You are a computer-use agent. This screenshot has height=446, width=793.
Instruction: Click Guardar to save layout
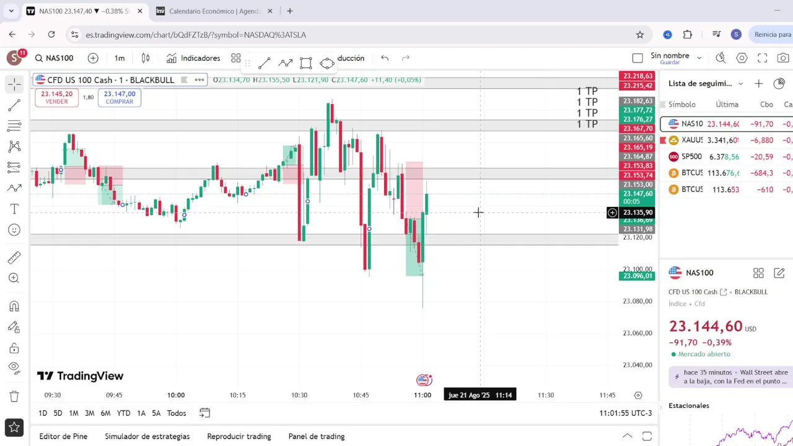pyautogui.click(x=670, y=63)
